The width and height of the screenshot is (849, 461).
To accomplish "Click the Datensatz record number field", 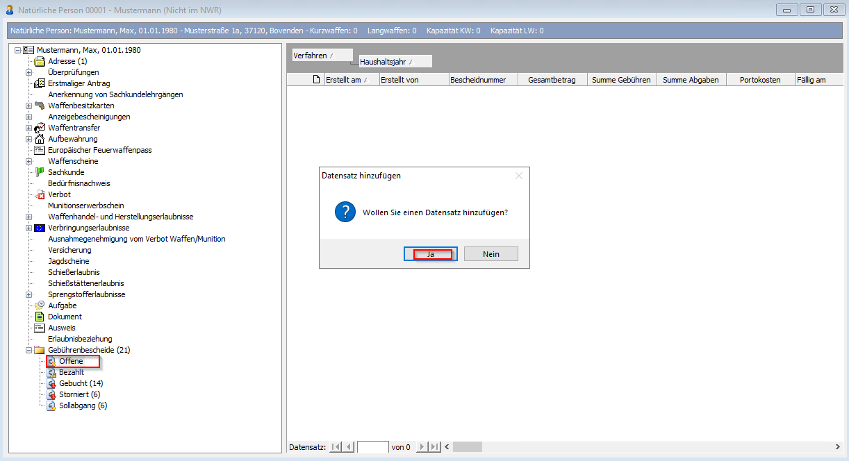I will 372,447.
